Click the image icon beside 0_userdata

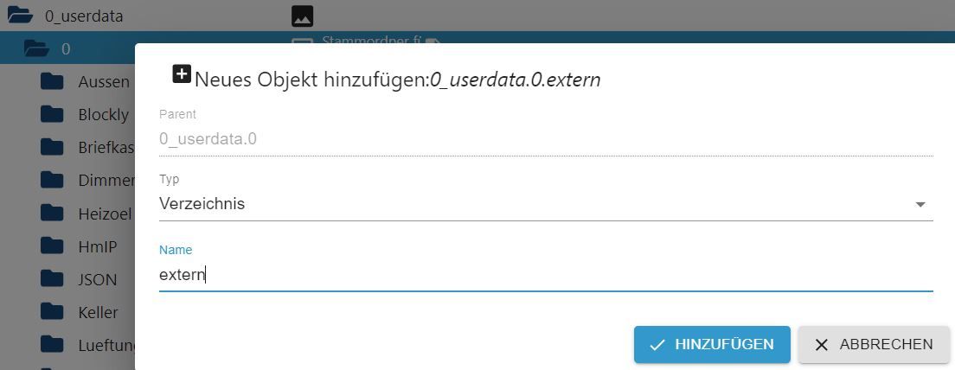(302, 16)
